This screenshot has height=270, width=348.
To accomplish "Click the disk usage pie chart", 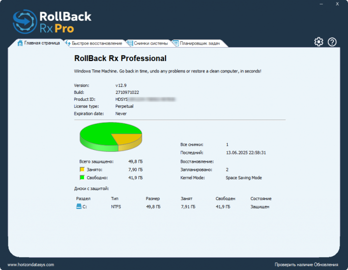I will (111, 137).
